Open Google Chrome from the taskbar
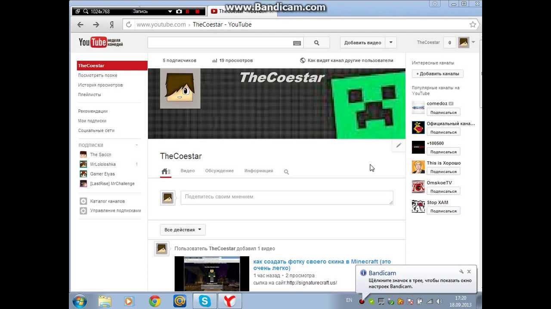This screenshot has width=551, height=309. tap(155, 301)
